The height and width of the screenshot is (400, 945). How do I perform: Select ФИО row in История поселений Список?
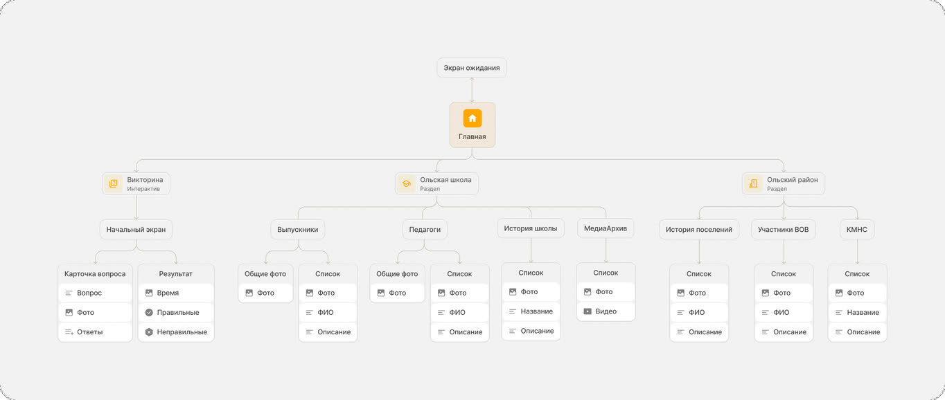[699, 312]
